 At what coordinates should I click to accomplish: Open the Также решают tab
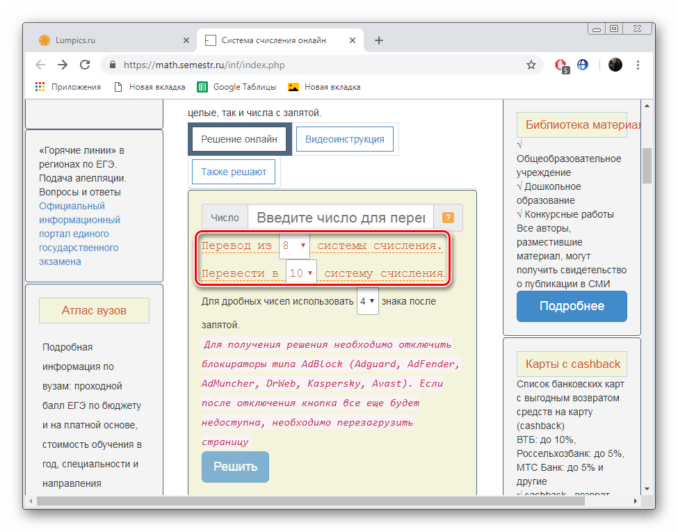click(234, 172)
